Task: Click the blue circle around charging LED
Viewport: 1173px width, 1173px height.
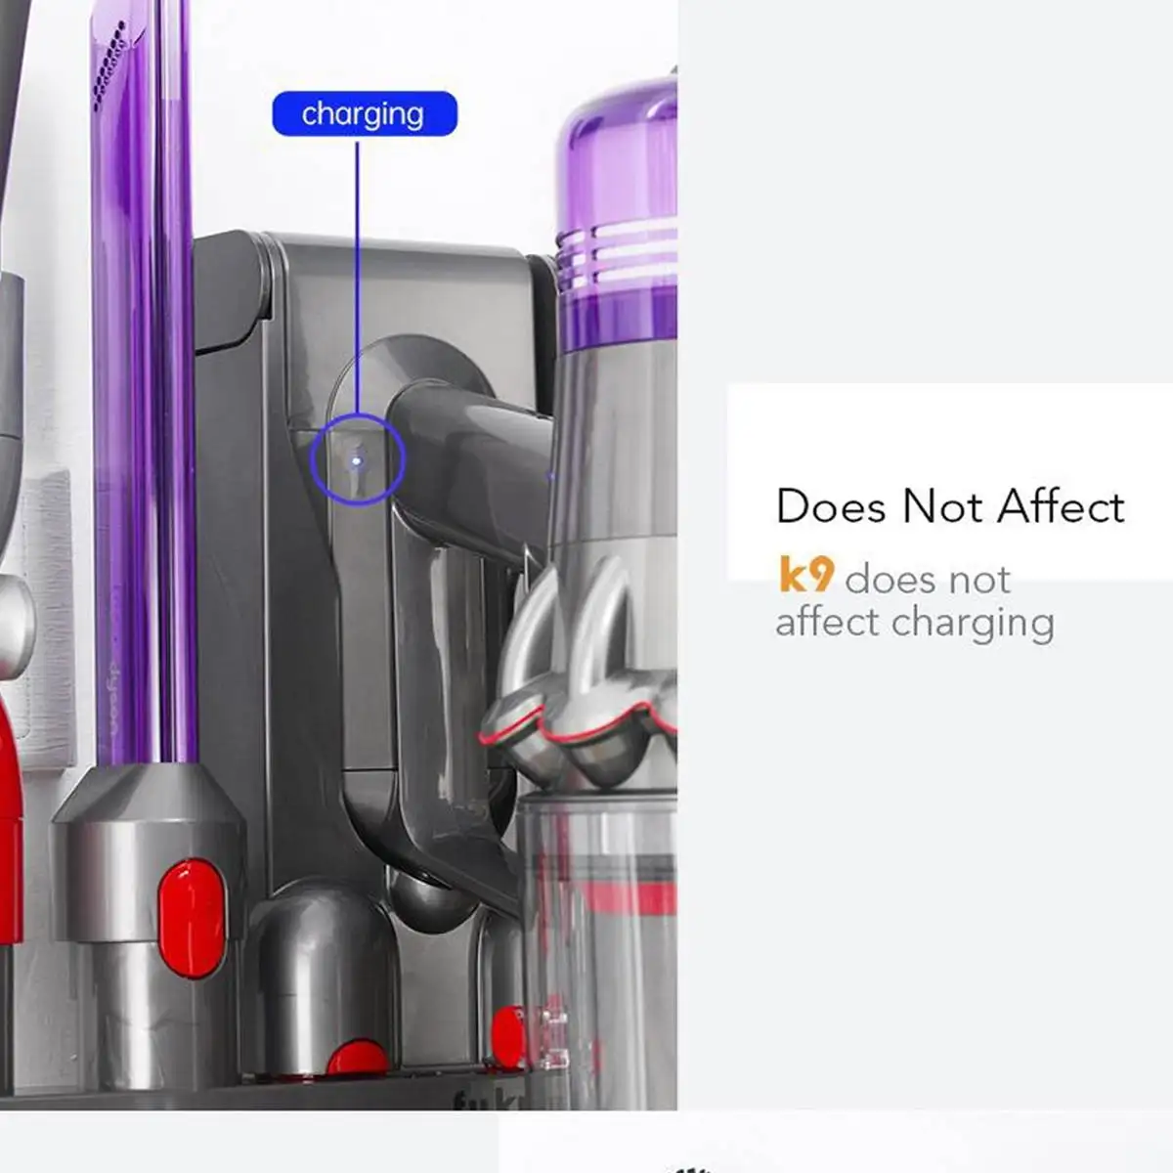Action: 358,459
